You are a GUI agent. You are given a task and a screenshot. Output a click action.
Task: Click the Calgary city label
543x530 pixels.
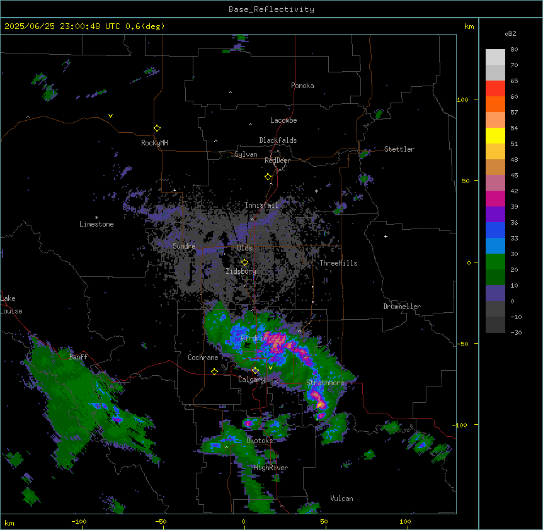(252, 380)
